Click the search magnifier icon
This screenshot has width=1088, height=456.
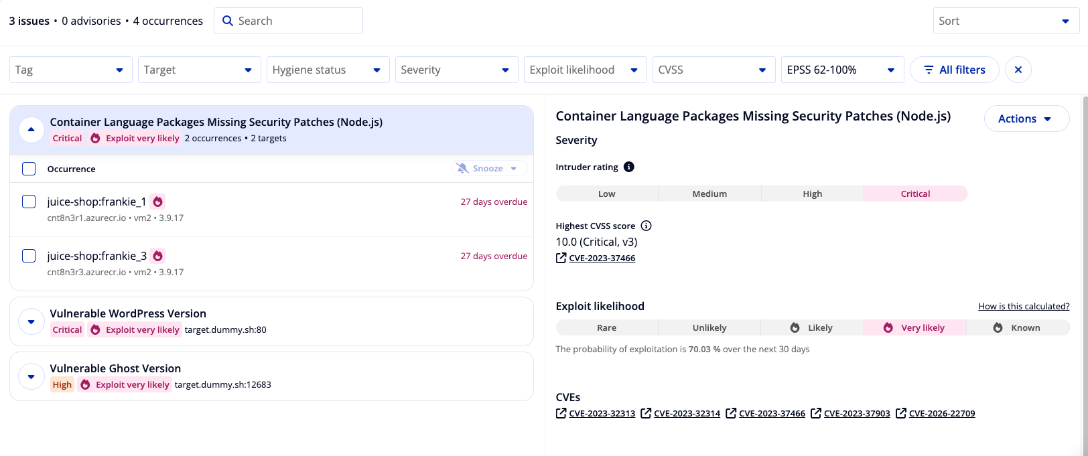click(228, 21)
